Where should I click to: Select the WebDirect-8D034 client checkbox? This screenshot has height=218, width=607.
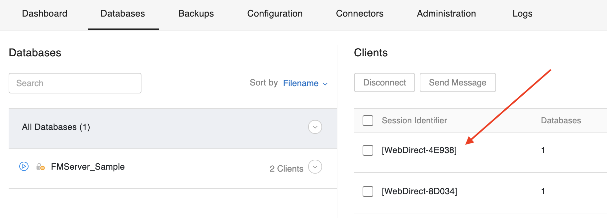click(368, 191)
